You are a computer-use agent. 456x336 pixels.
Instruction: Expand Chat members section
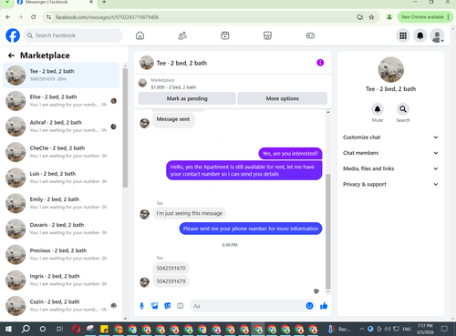(390, 153)
